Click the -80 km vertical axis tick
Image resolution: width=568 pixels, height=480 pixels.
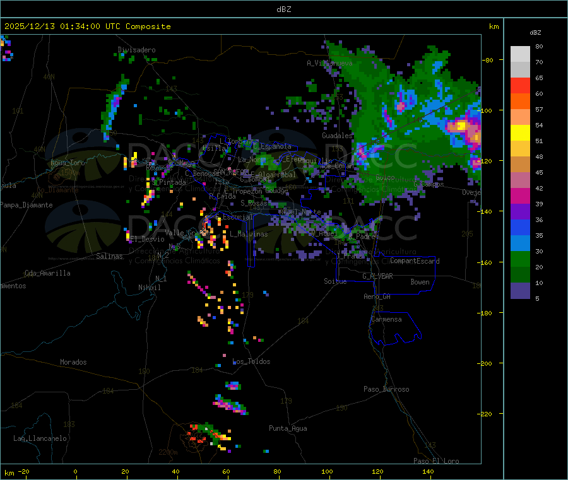tap(488, 60)
